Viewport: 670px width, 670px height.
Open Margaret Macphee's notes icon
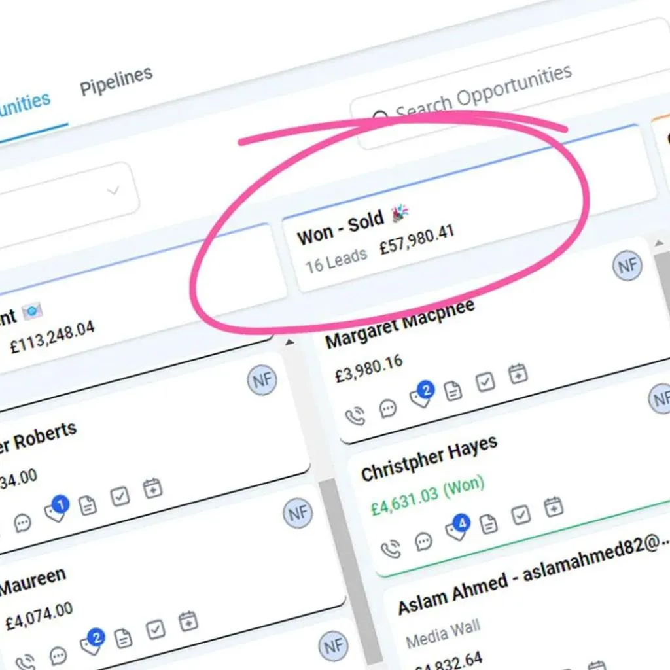point(453,391)
